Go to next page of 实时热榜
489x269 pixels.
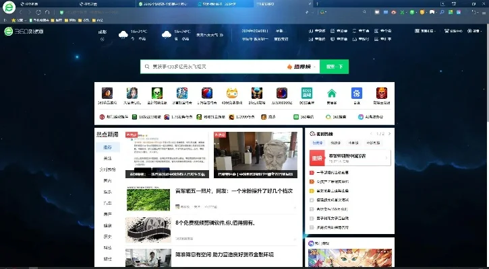(388, 134)
